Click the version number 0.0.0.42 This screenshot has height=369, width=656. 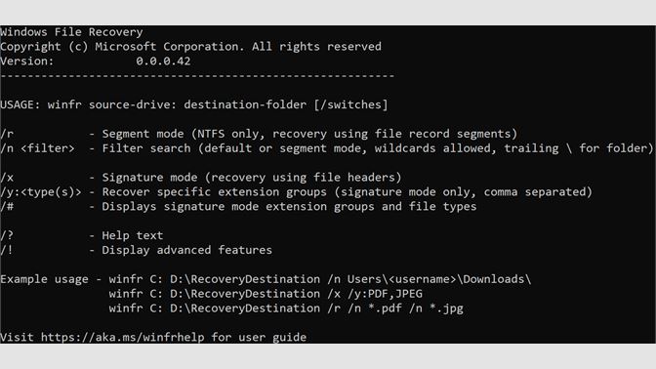point(163,61)
